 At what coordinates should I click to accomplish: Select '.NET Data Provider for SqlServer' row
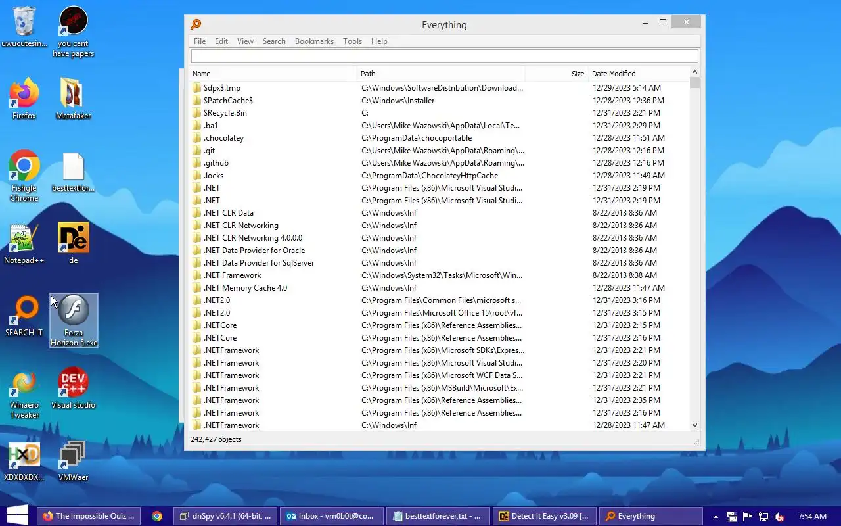pyautogui.click(x=440, y=262)
